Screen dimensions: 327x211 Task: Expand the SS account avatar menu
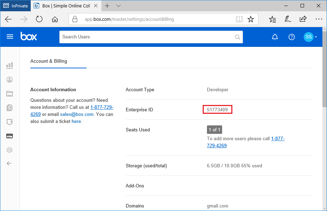point(310,37)
